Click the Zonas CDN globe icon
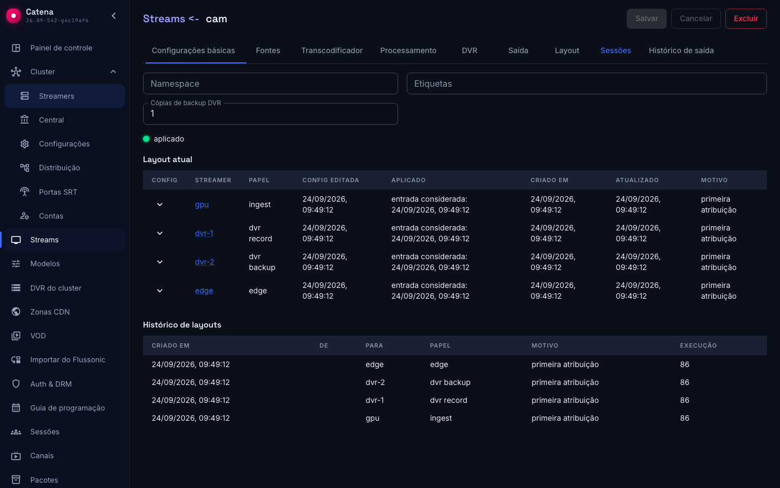This screenshot has width=780, height=488. tap(16, 312)
